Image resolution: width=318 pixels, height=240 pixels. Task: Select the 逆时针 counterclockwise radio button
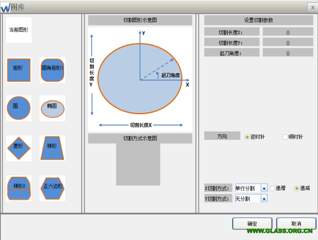pos(247,137)
